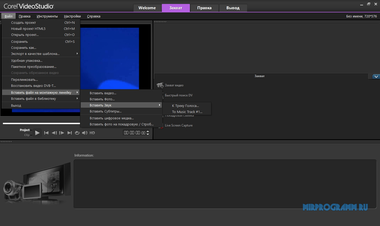Choose Создать проект

tap(41, 22)
